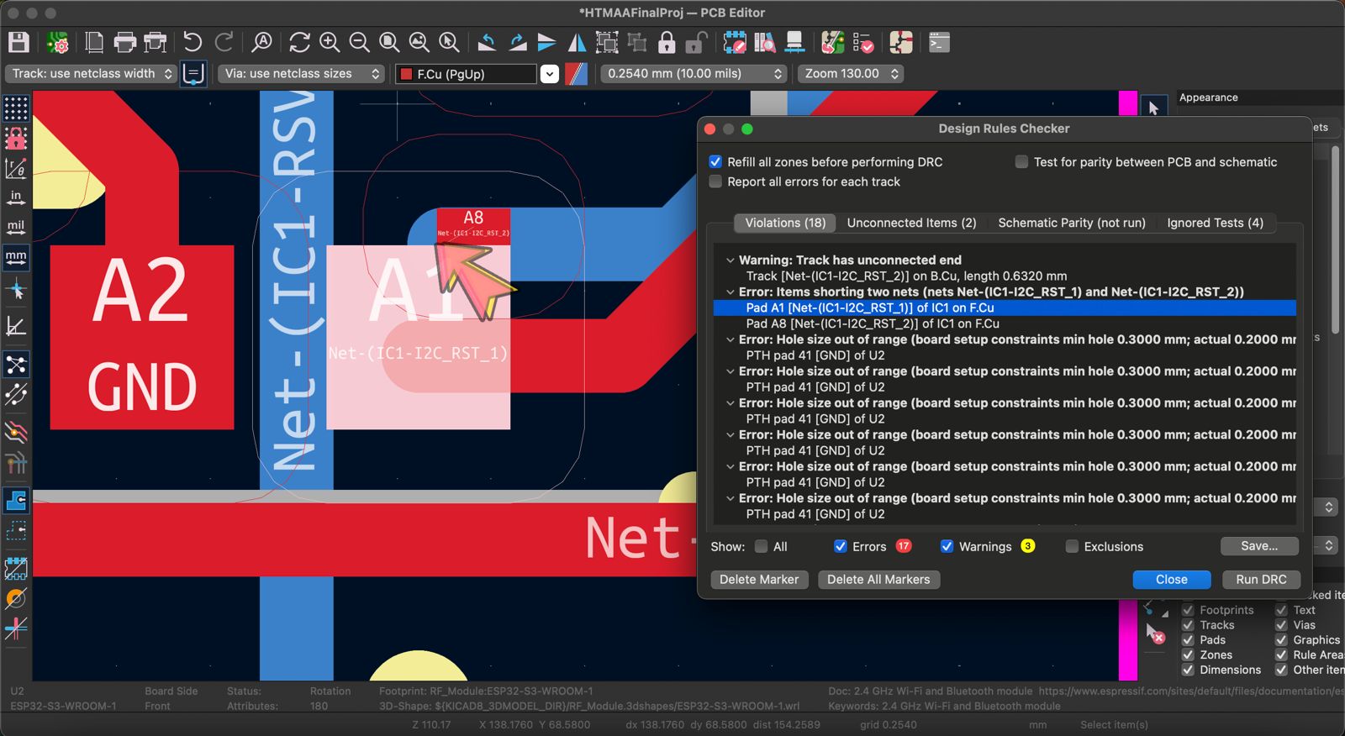
Task: Uncheck Refill all zones before performing DRC
Action: (715, 162)
